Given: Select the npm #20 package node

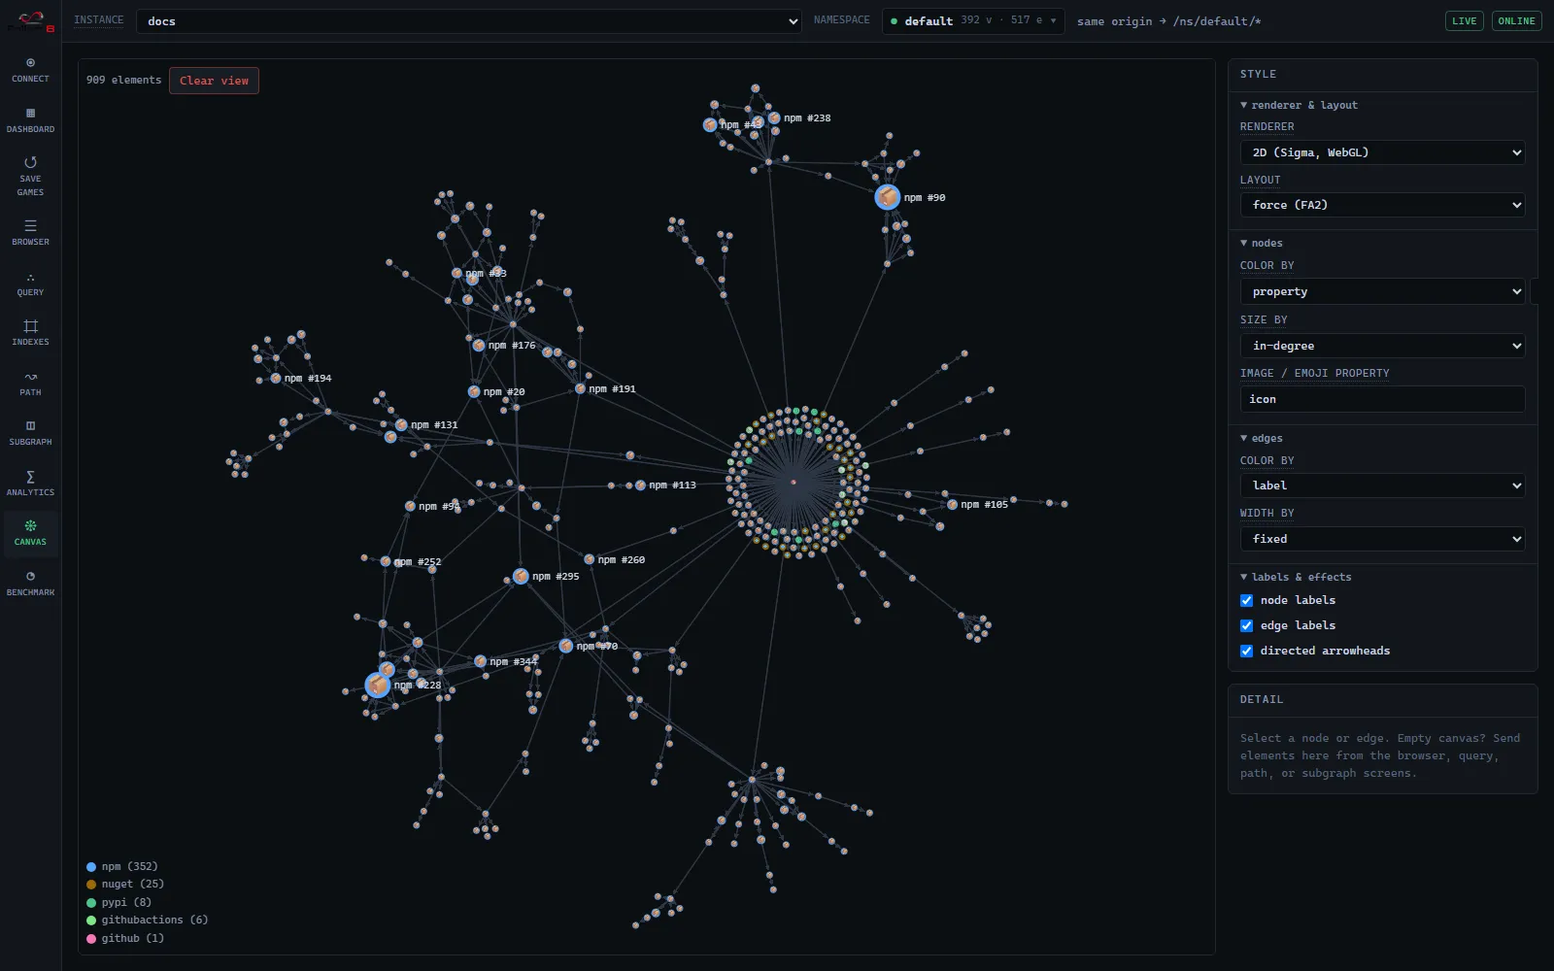Looking at the screenshot, I should coord(474,391).
